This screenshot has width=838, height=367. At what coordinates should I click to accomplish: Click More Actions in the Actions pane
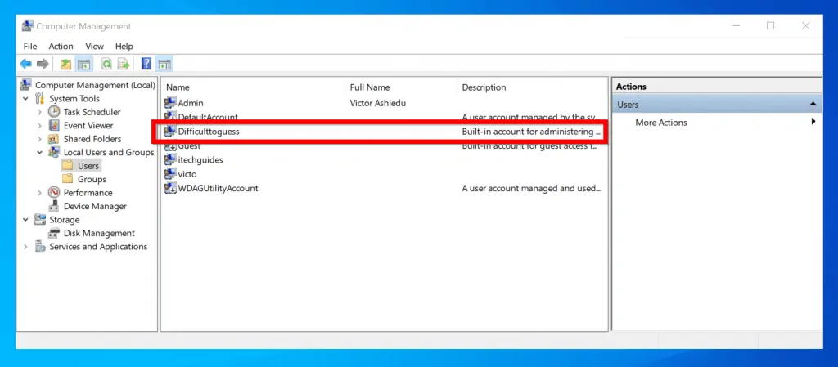661,123
